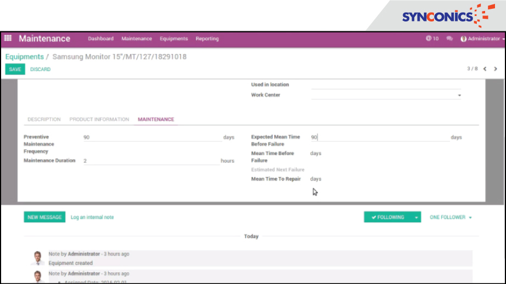The height and width of the screenshot is (284, 506).
Task: Open the conversations chat bubble icon
Action: (x=449, y=39)
